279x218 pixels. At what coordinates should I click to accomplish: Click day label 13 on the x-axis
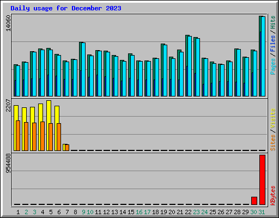(114, 212)
